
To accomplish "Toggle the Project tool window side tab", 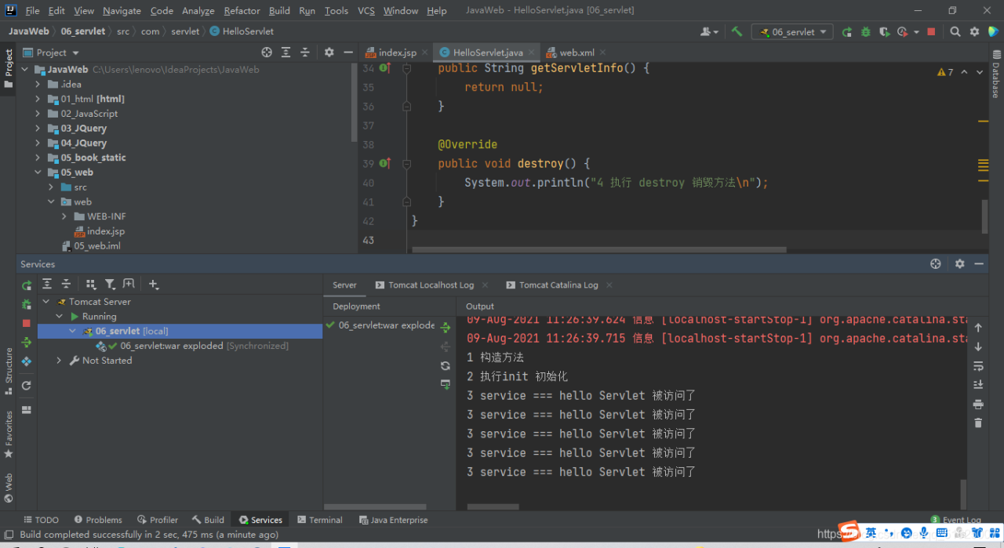I will click(9, 69).
